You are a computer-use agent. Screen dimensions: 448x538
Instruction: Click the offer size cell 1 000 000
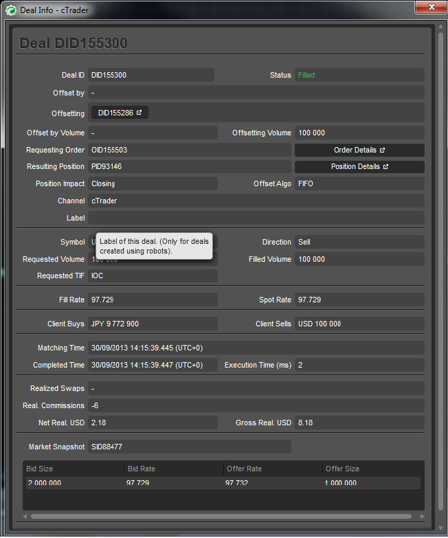click(x=340, y=483)
